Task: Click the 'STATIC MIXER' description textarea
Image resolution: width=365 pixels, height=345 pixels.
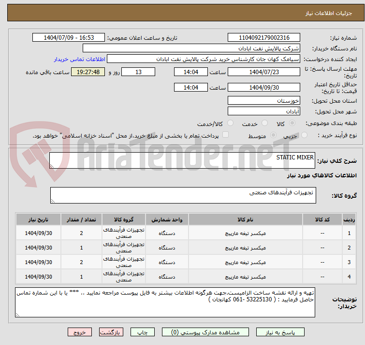Action: point(182,160)
